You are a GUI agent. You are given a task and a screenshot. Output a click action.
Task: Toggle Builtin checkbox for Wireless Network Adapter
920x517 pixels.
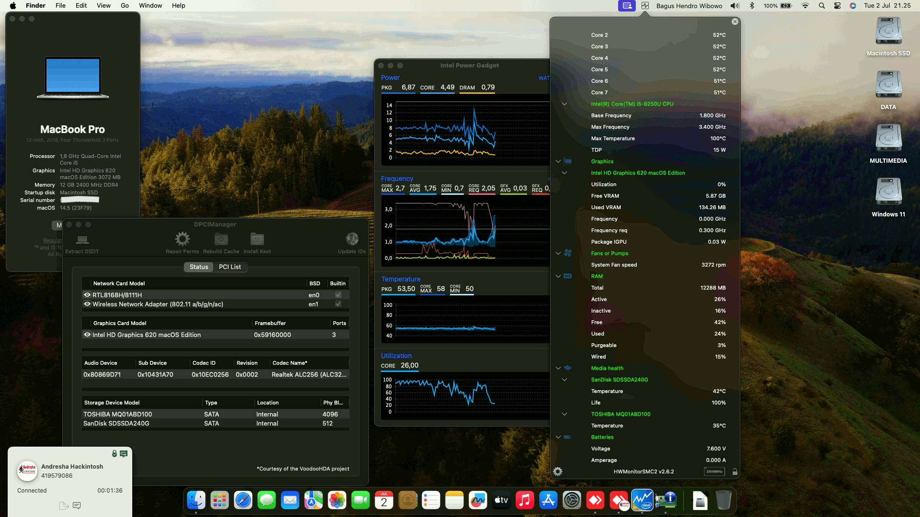(x=338, y=304)
